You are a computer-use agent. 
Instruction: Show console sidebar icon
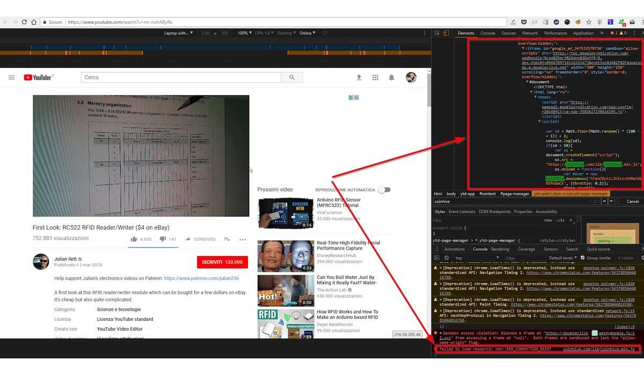click(x=437, y=258)
